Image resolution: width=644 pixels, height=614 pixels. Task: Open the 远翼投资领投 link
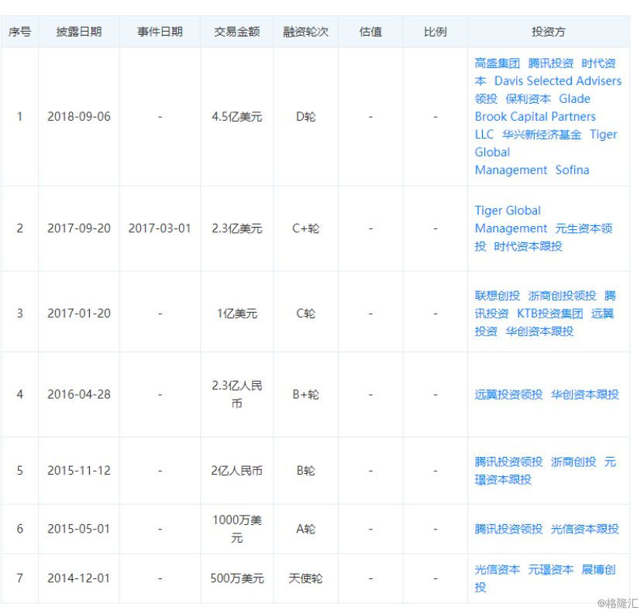[508, 394]
